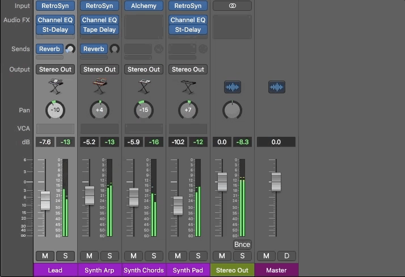Open the Alchemy instrument on Synth Chords
405x277 pixels.
click(144, 6)
